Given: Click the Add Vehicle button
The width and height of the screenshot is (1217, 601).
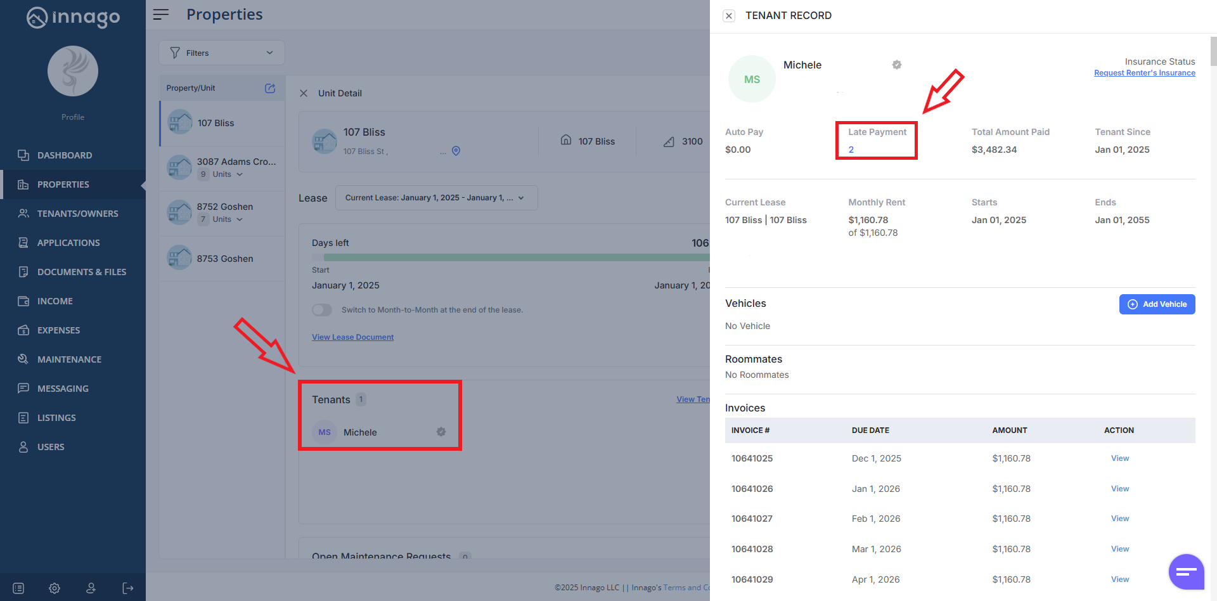Looking at the screenshot, I should [1157, 304].
